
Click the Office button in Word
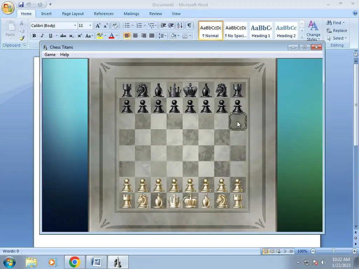(x=8, y=7)
